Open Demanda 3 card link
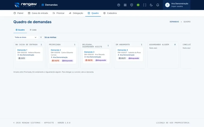The width and height of the screenshot is (204, 127). point(89,52)
